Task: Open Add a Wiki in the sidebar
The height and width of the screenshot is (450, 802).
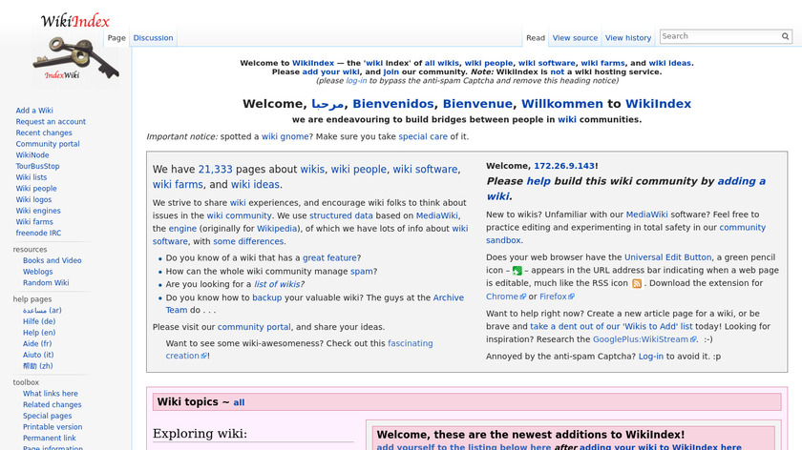Action: (34, 111)
